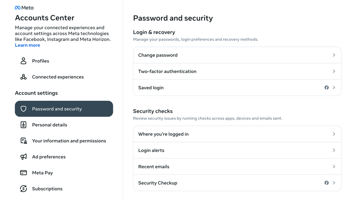This screenshot has width=359, height=200.
Task: Expand the Change password chevron
Action: click(334, 55)
